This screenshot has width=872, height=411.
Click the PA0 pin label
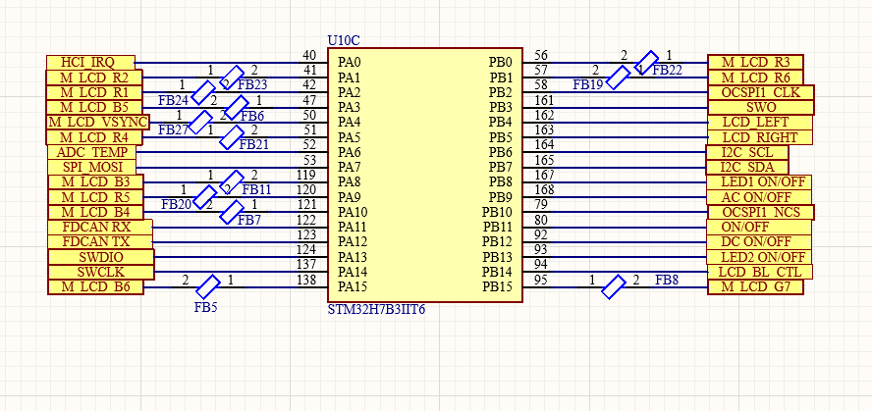pos(350,62)
